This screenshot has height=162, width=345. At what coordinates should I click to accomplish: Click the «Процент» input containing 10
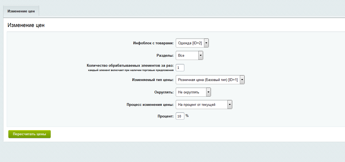pyautogui.click(x=180, y=116)
